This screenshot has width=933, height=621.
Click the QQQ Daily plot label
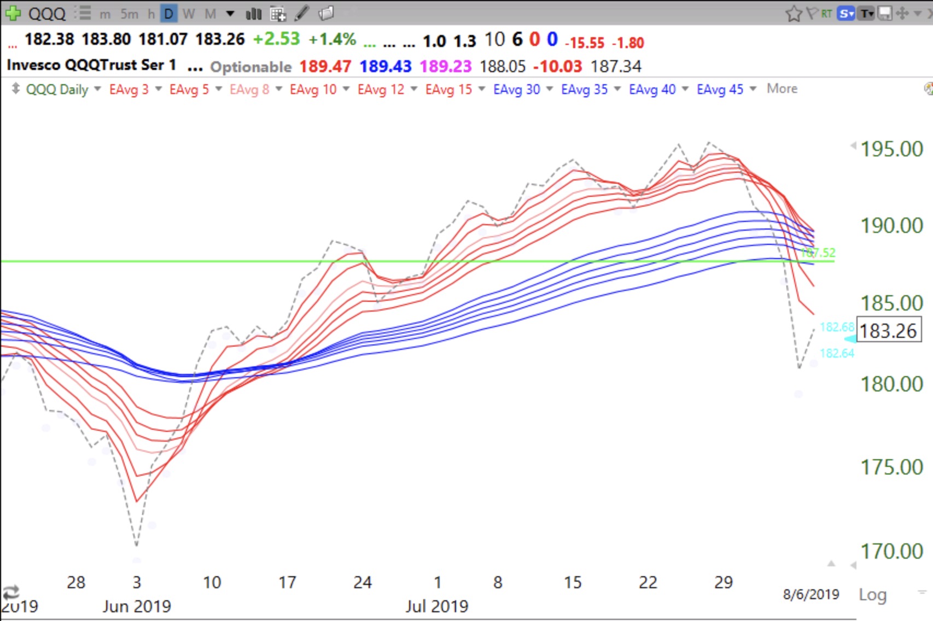coord(57,89)
